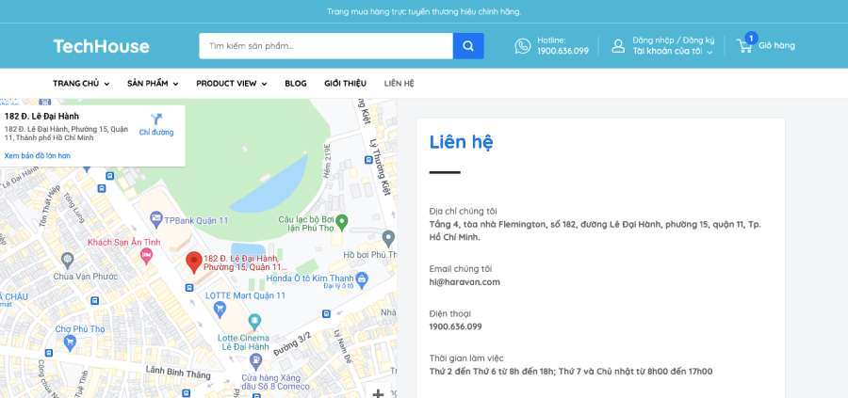This screenshot has height=398, width=848.
Task: Click the TechHouse logo
Action: 101,46
